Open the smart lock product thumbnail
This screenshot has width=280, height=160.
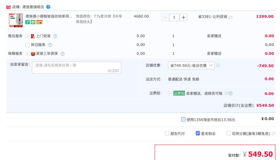[x=16, y=21]
